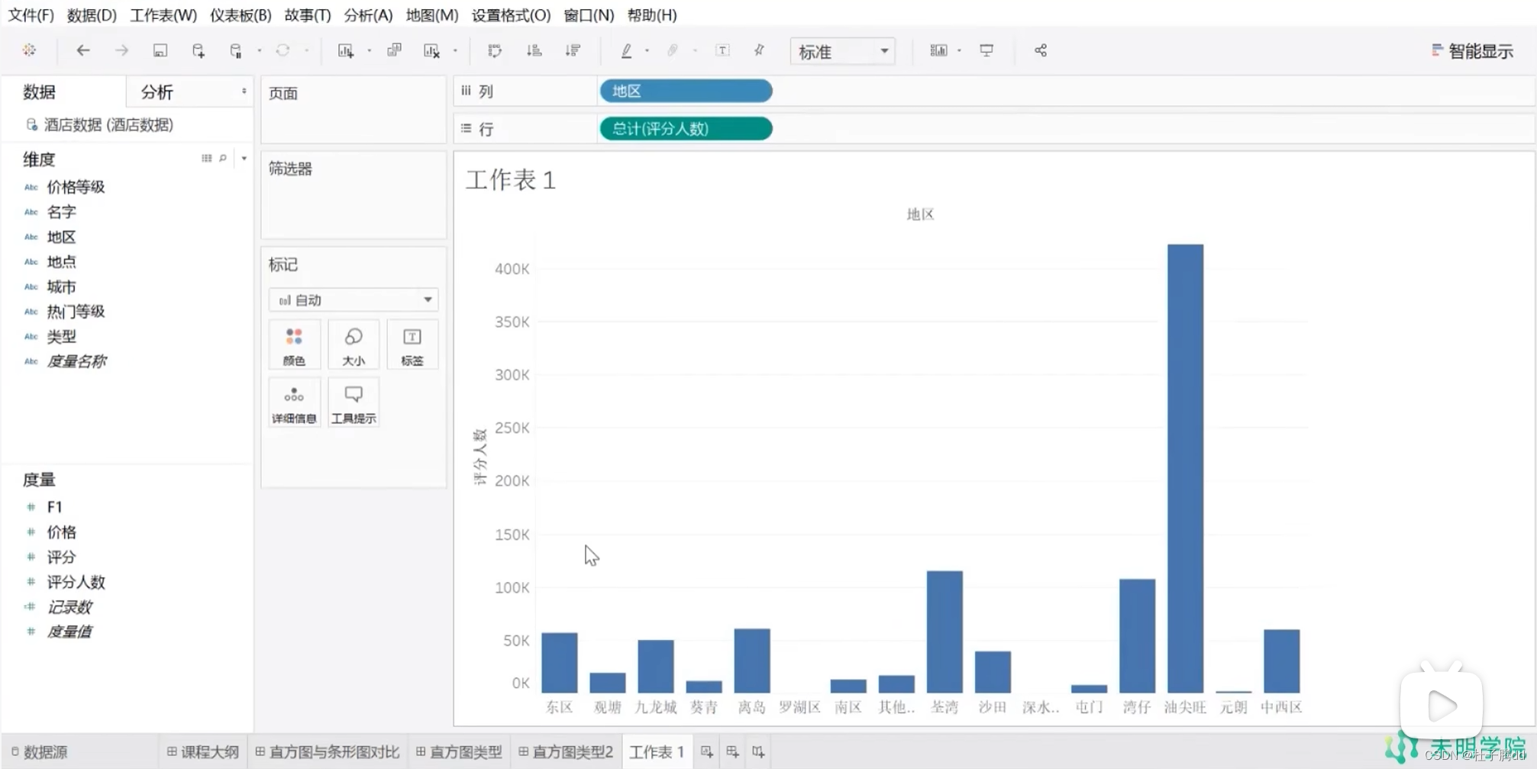
Task: Open the 数据(D) menu
Action: click(x=92, y=15)
